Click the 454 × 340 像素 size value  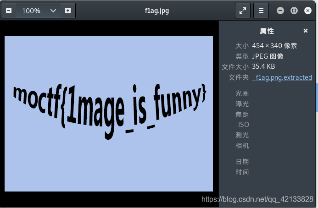pos(274,46)
